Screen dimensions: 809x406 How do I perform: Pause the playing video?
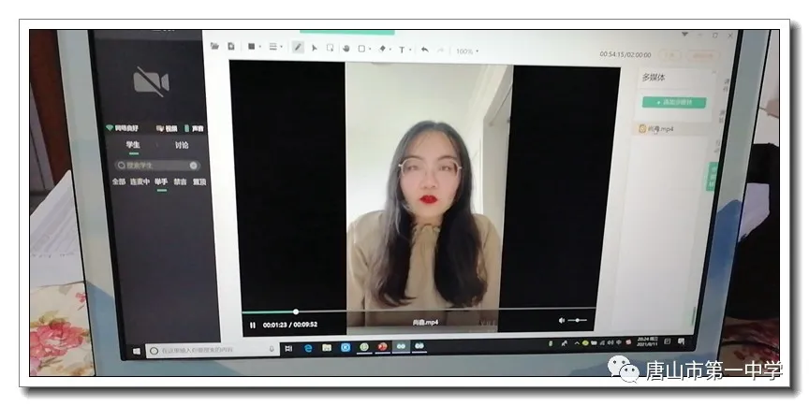252,325
